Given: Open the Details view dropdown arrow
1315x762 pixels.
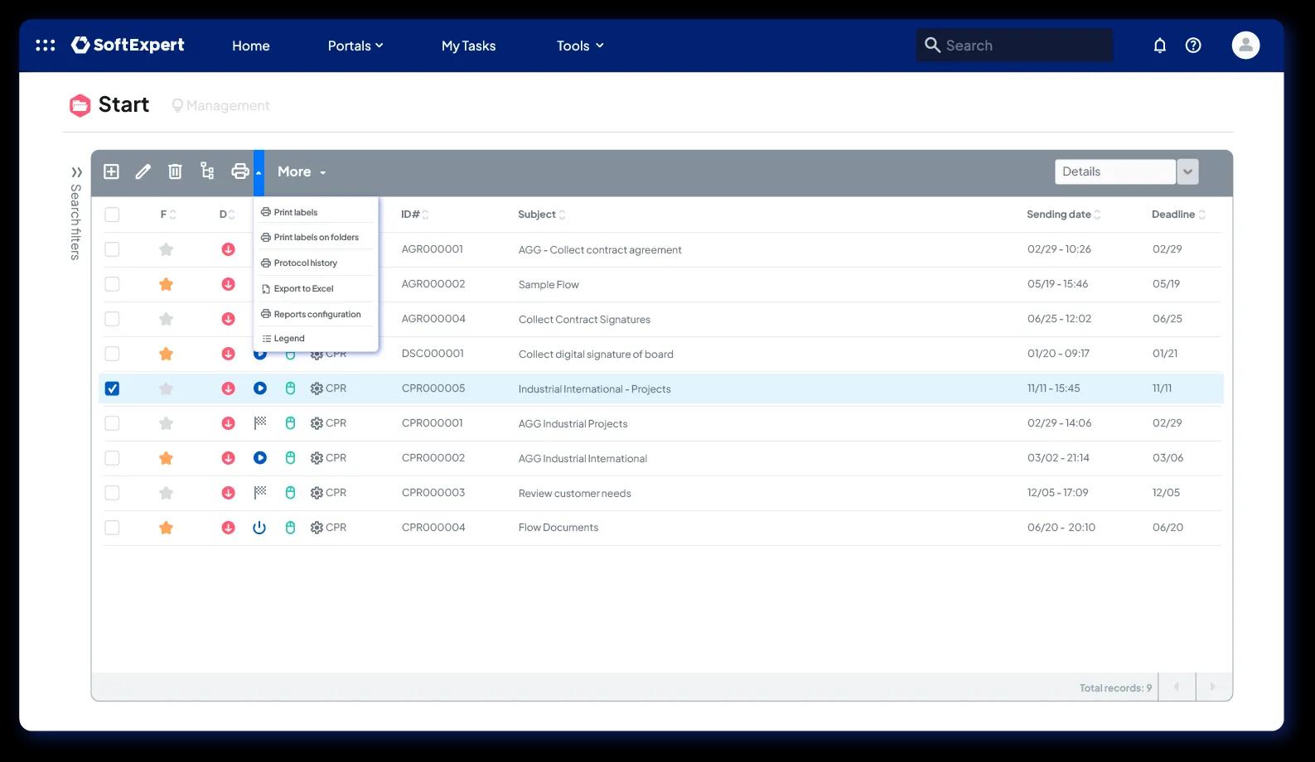Looking at the screenshot, I should [1187, 171].
